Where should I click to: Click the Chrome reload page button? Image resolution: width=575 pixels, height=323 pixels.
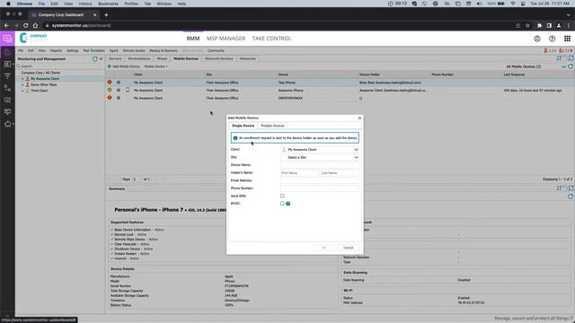[26, 26]
